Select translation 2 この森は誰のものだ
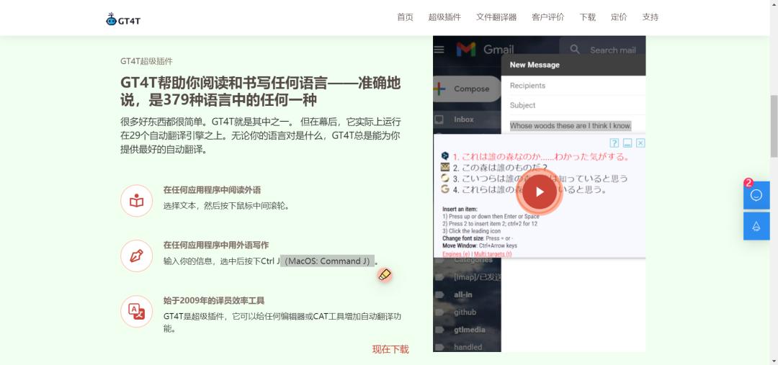This screenshot has width=778, height=365. tap(500, 168)
